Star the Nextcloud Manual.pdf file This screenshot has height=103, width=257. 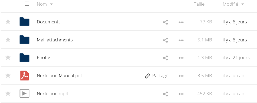(x=8, y=76)
